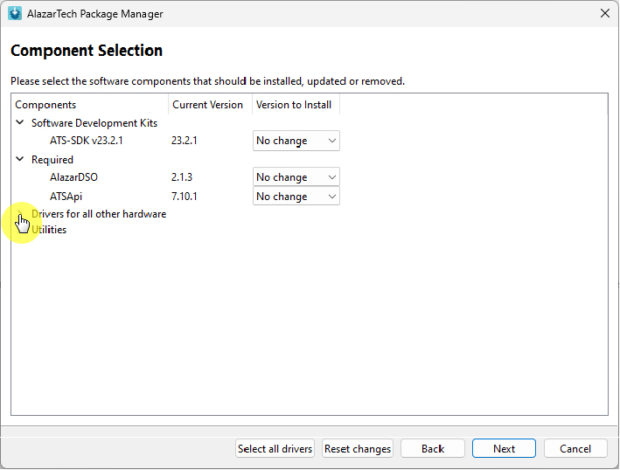Click the 2.1.3 current version value
The width and height of the screenshot is (620, 470).
click(x=182, y=177)
